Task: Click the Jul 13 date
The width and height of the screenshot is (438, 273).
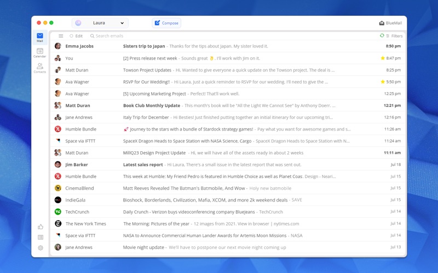Action: tap(395, 247)
